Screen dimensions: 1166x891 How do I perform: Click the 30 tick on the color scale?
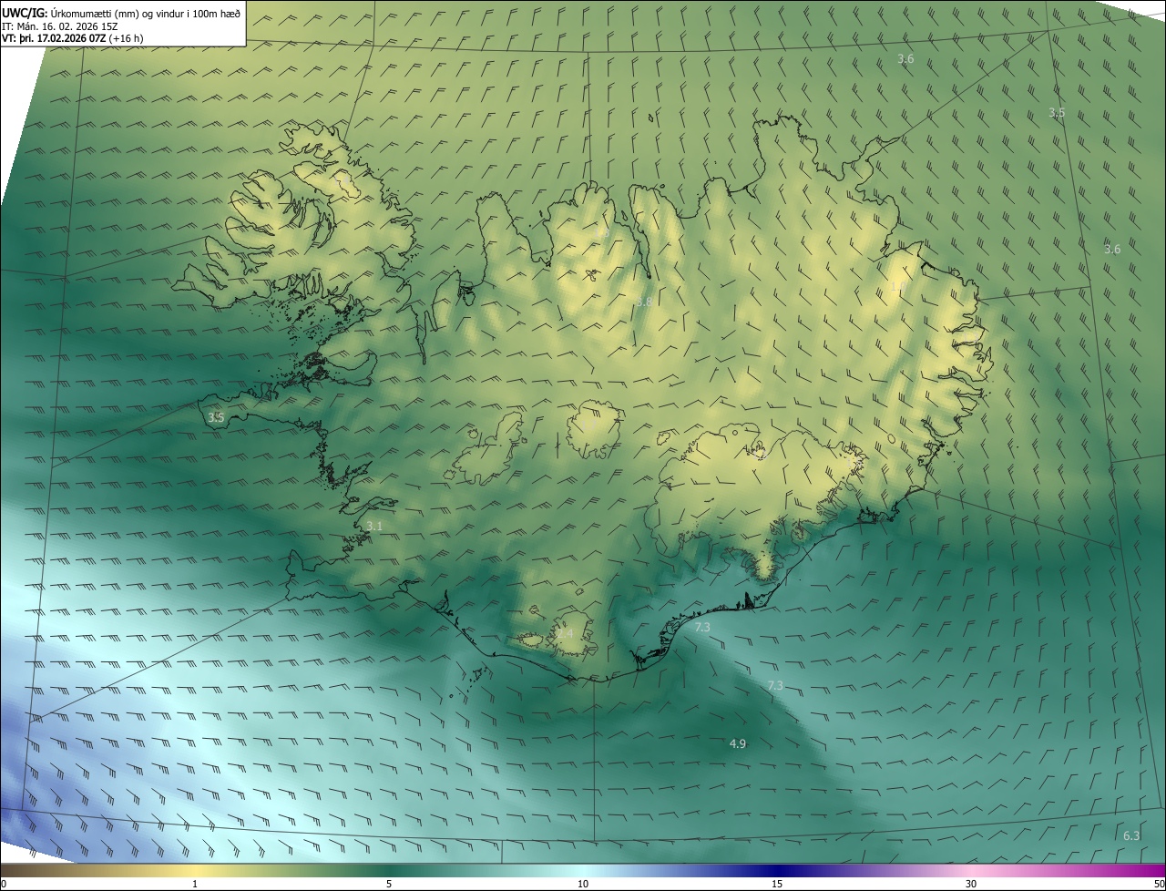[971, 884]
